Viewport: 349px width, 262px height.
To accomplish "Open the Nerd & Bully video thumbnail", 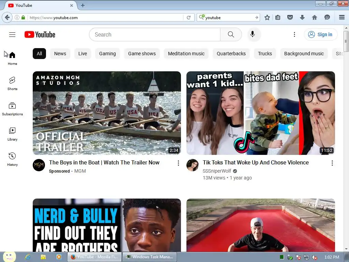I will coord(107,225).
